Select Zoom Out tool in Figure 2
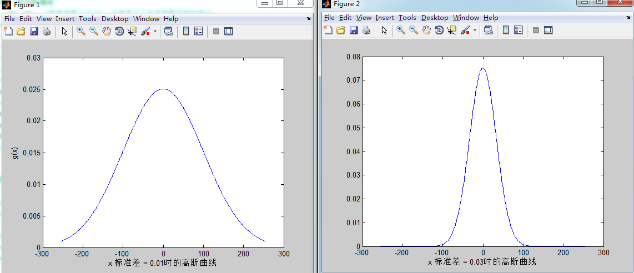 pyautogui.click(x=414, y=31)
